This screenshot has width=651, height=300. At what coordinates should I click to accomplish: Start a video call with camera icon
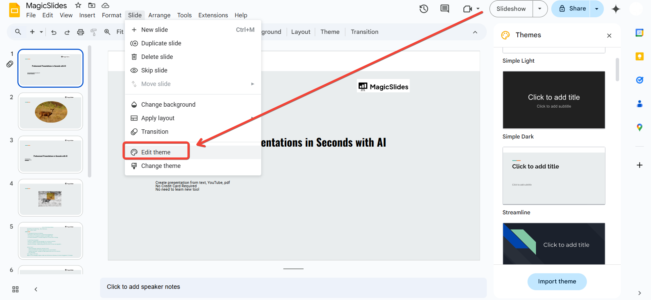(467, 9)
